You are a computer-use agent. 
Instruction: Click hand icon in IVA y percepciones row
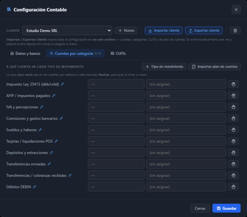point(233,107)
